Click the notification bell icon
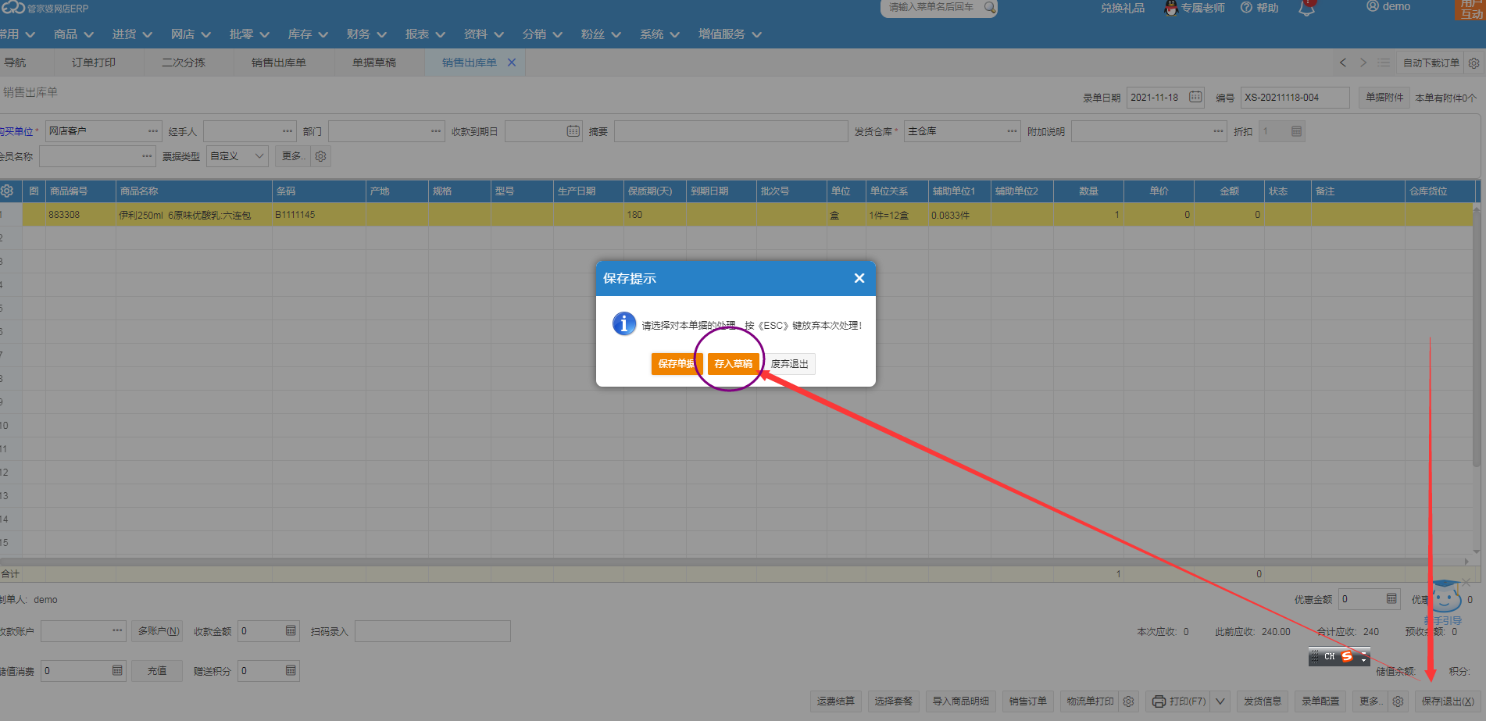This screenshot has height=721, width=1486. point(1306,9)
